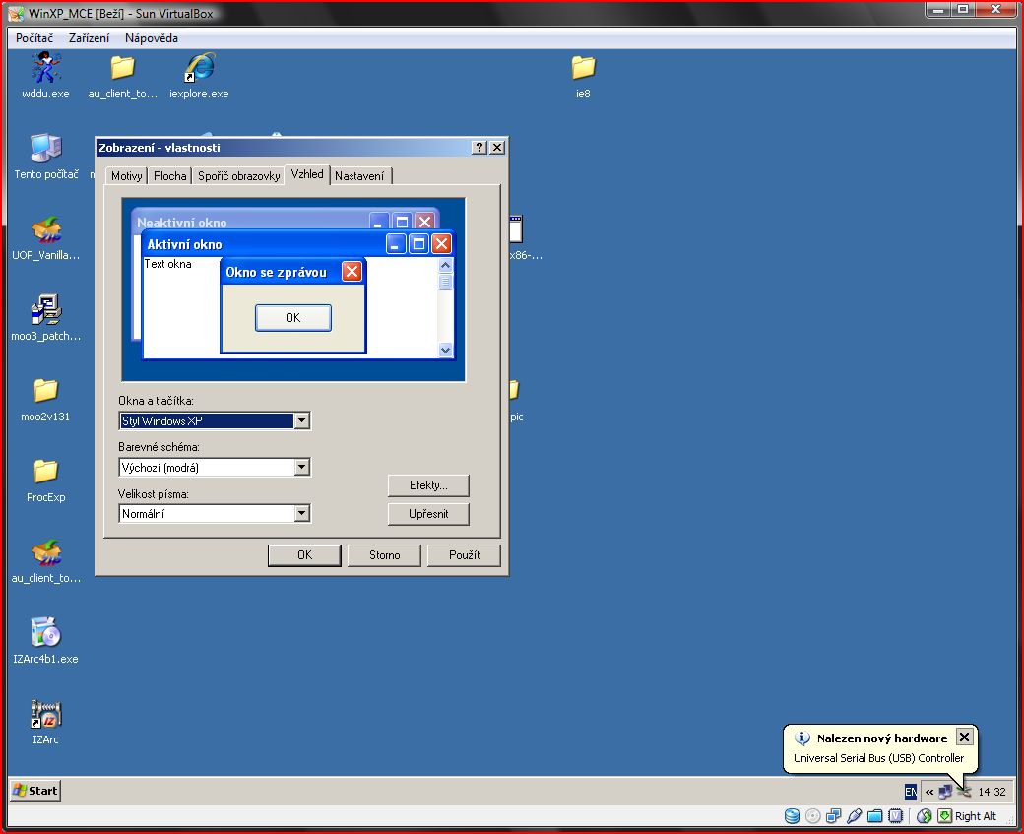Expand the hidden system tray icons chevron
Screen dimensions: 1024x834
click(929, 792)
